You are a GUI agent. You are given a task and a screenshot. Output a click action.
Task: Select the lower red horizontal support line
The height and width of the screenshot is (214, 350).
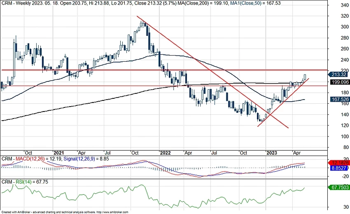tap(124, 86)
